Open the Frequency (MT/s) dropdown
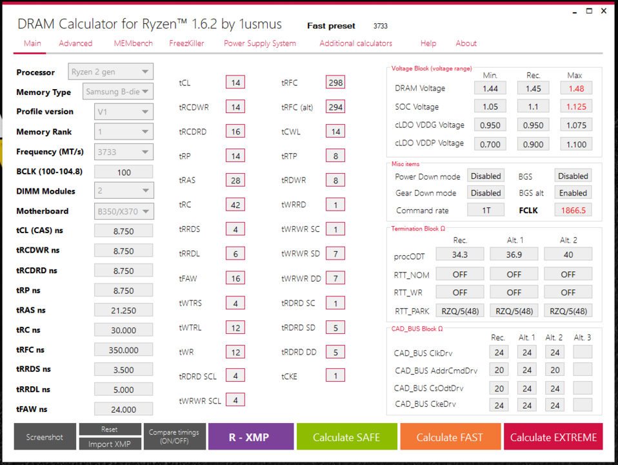 click(x=124, y=152)
